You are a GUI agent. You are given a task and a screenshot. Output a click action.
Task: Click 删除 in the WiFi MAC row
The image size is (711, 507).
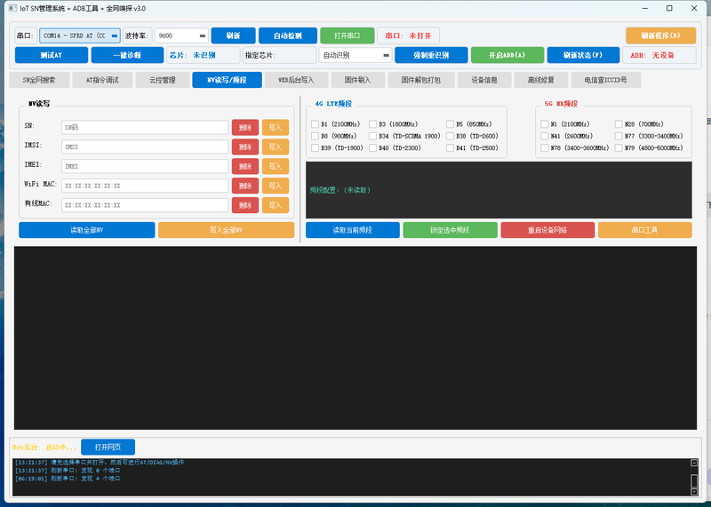245,186
